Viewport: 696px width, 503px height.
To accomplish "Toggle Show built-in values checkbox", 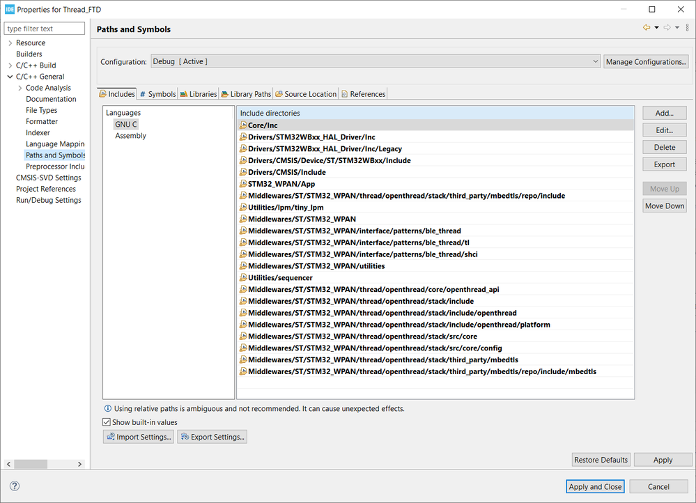I will (107, 422).
